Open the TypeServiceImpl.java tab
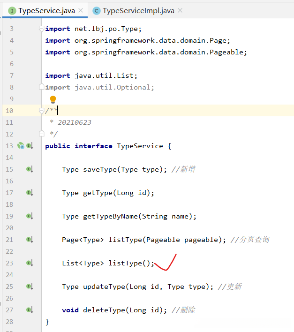This screenshot has height=332, width=294. (138, 11)
